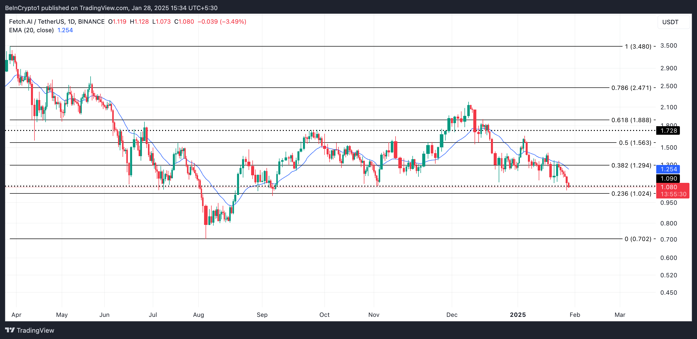Screen dimensions: 697x339
Task: Click the EMA (20, close) indicator label
Action: (31, 30)
